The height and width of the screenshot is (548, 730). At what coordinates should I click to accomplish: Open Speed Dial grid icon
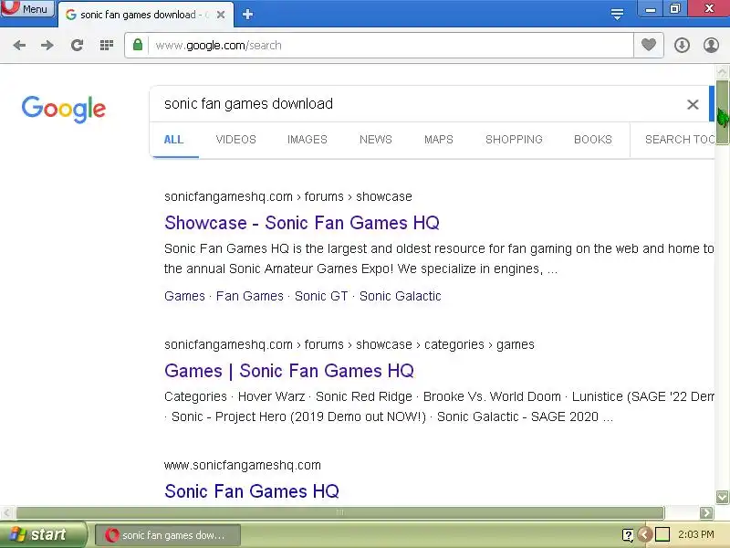pyautogui.click(x=107, y=45)
